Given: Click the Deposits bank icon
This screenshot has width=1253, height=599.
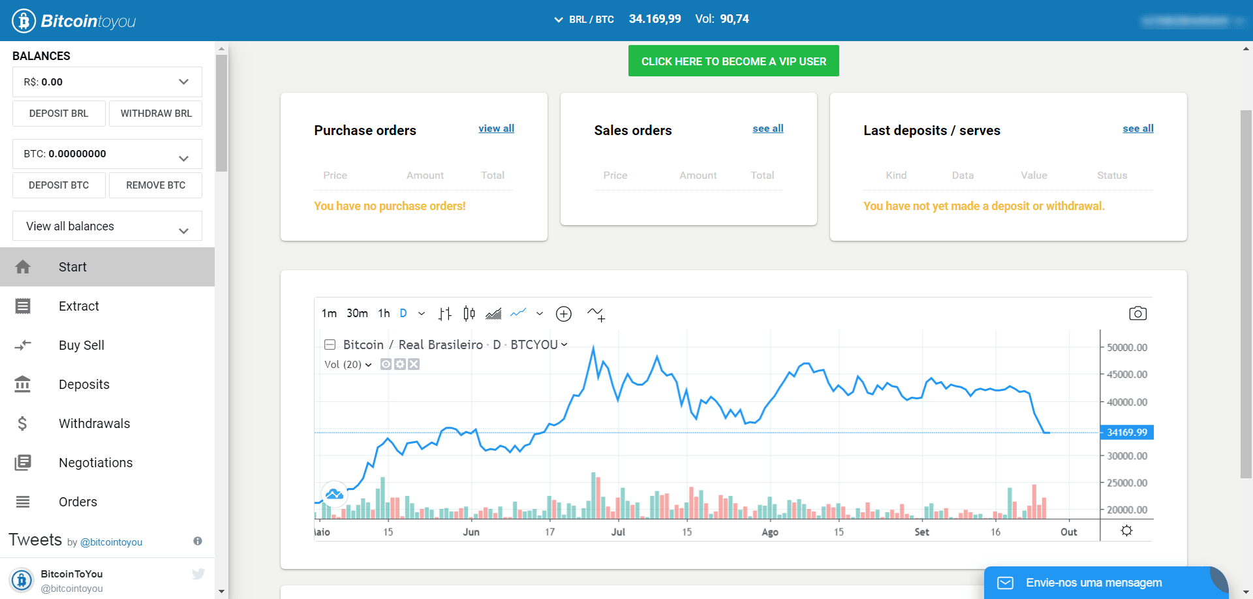Looking at the screenshot, I should point(23,384).
